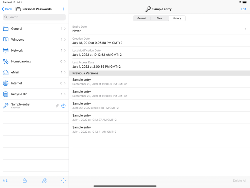The image size is (250, 188).
Task: Tap Edit to modify entry
Action: [243, 9]
